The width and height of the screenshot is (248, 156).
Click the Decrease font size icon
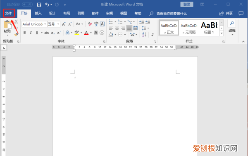(70, 24)
